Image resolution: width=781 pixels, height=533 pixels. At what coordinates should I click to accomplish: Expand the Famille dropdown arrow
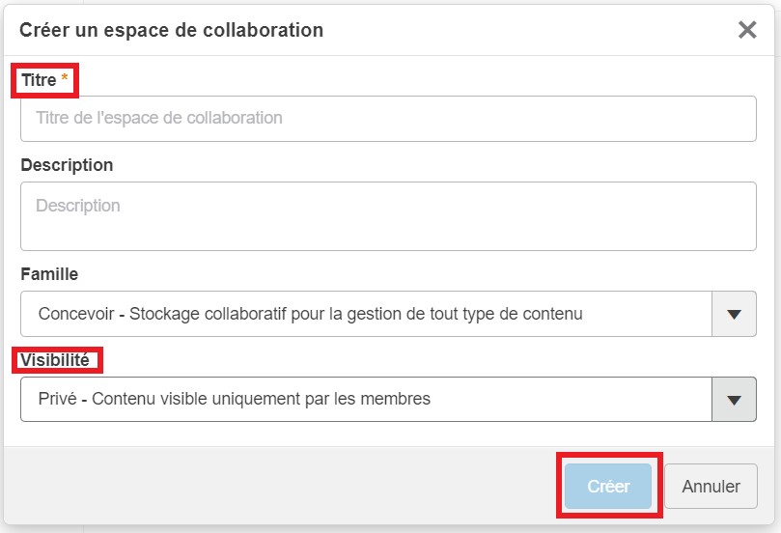coord(734,314)
